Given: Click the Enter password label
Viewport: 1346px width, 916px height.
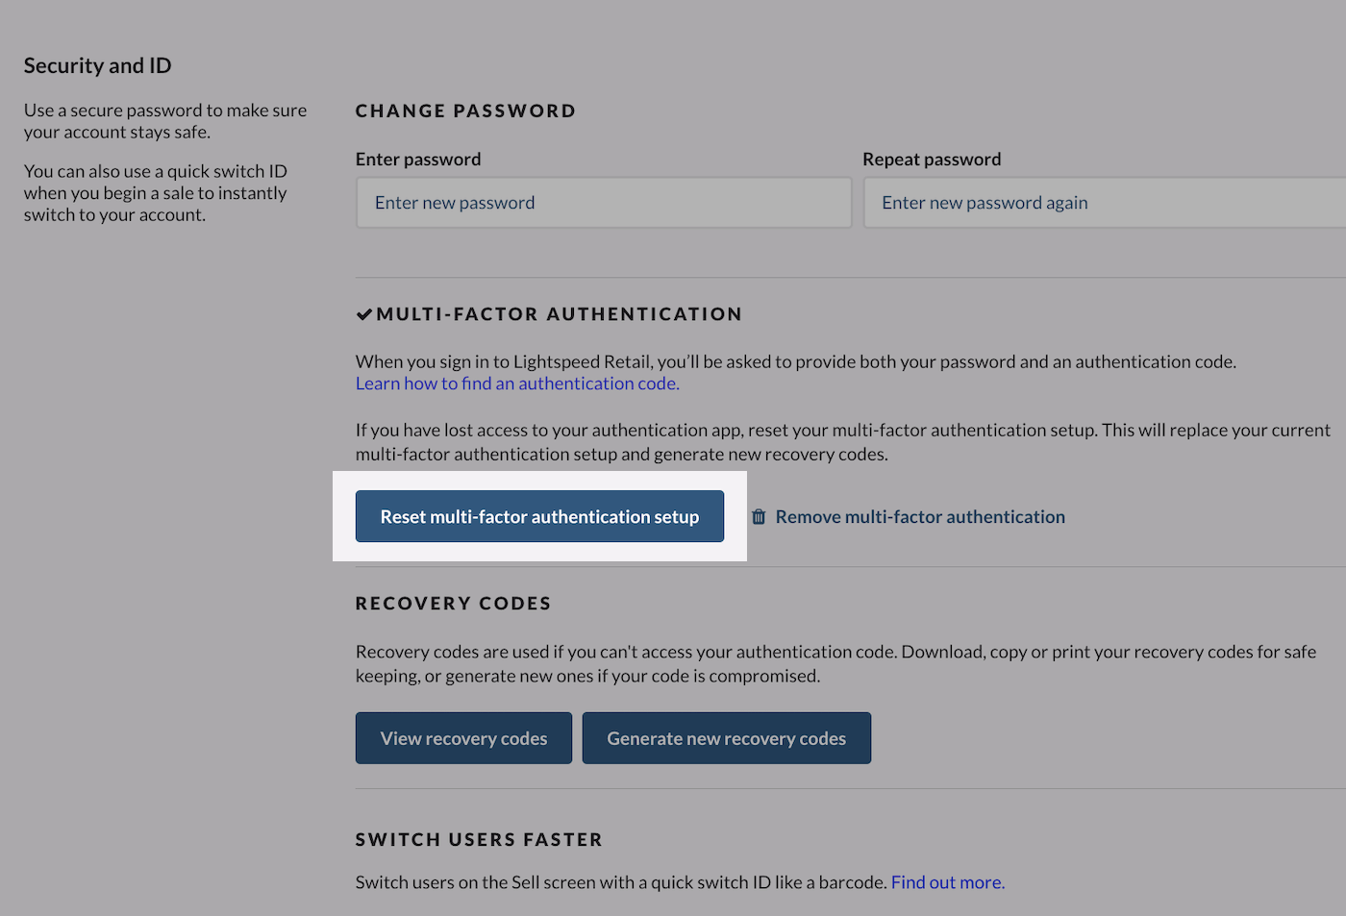Looking at the screenshot, I should (418, 160).
